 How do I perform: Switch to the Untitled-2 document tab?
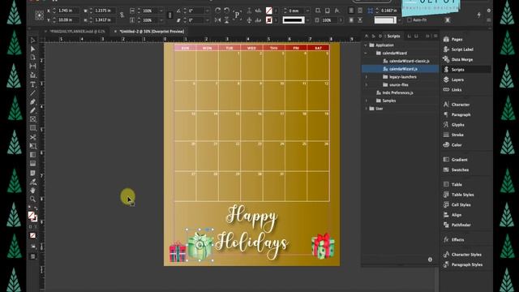click(152, 32)
